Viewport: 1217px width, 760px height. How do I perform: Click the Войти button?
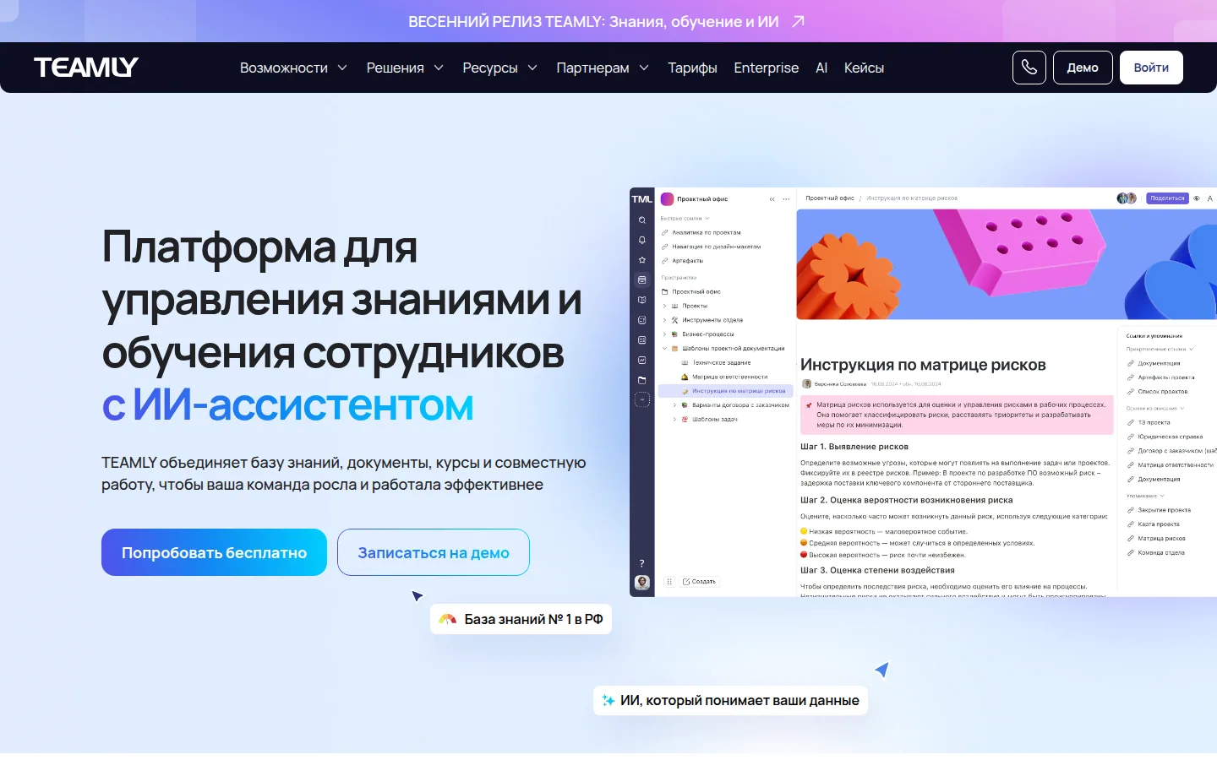coord(1151,68)
